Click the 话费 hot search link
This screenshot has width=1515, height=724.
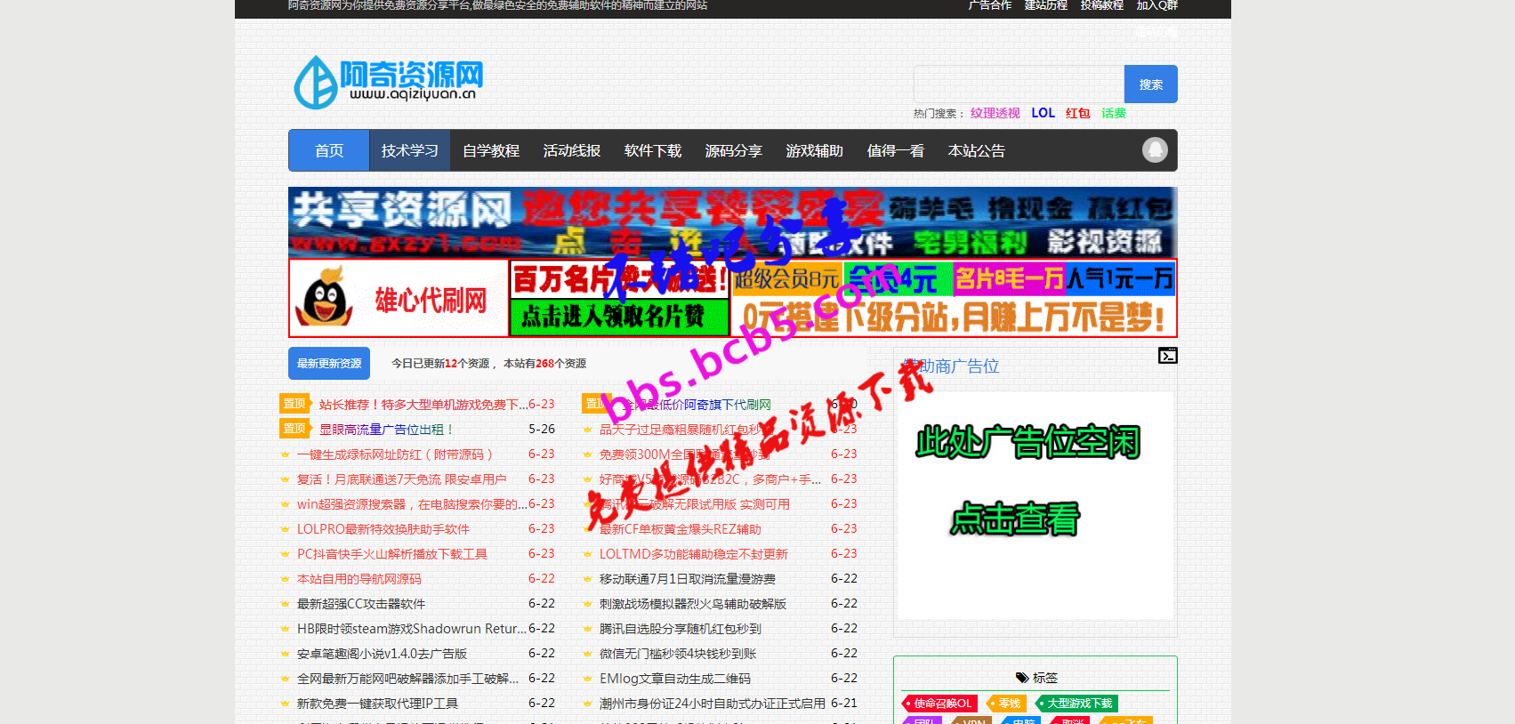1114,113
